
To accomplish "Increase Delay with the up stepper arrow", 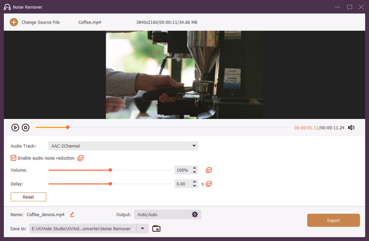I will pos(194,182).
